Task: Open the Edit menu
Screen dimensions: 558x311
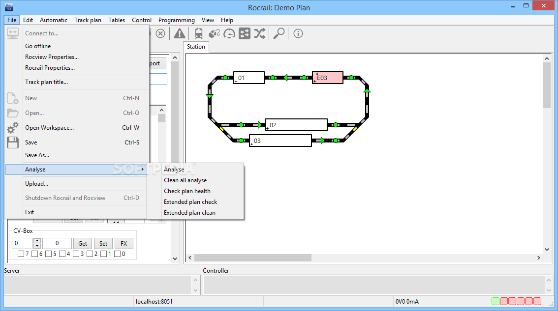Action: tap(28, 20)
